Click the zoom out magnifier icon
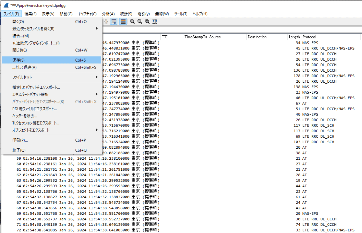Image resolution: width=362 pixels, height=233 pixels. coord(140,22)
